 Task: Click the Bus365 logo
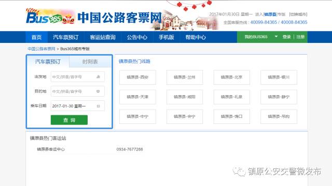point(50,17)
